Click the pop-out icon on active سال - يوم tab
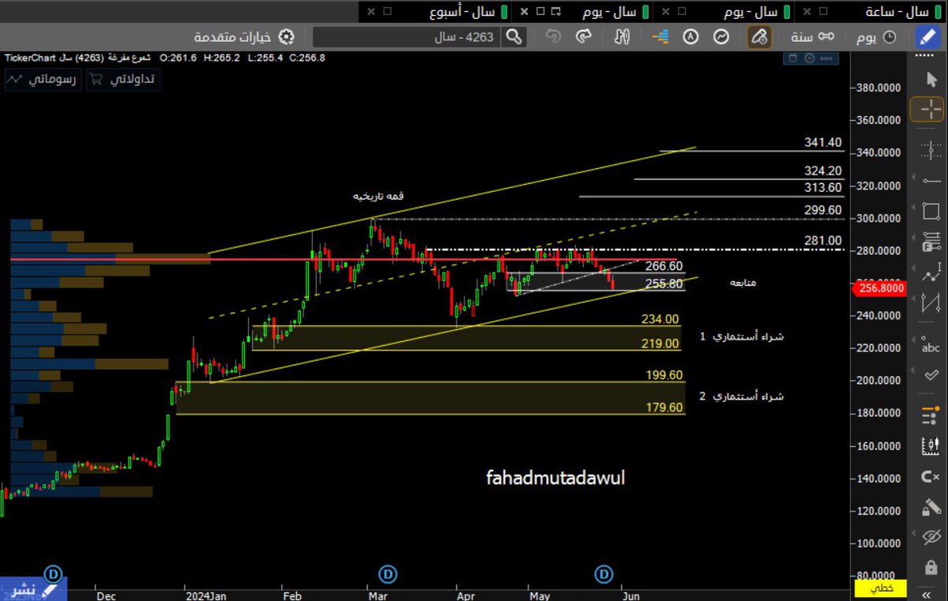Viewport: 948px width, 601px height. (556, 12)
